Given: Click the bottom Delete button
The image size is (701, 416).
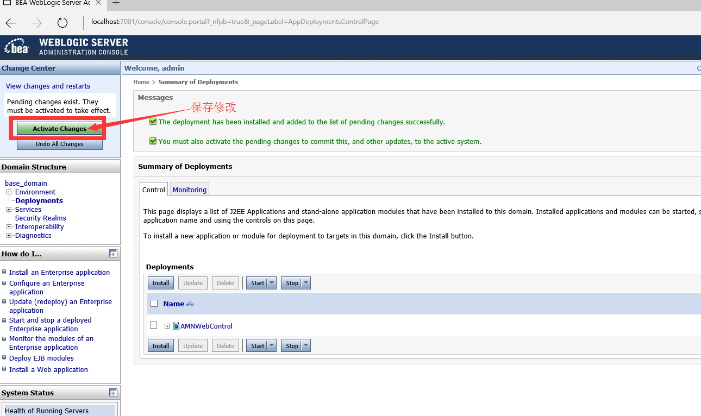Looking at the screenshot, I should point(226,346).
